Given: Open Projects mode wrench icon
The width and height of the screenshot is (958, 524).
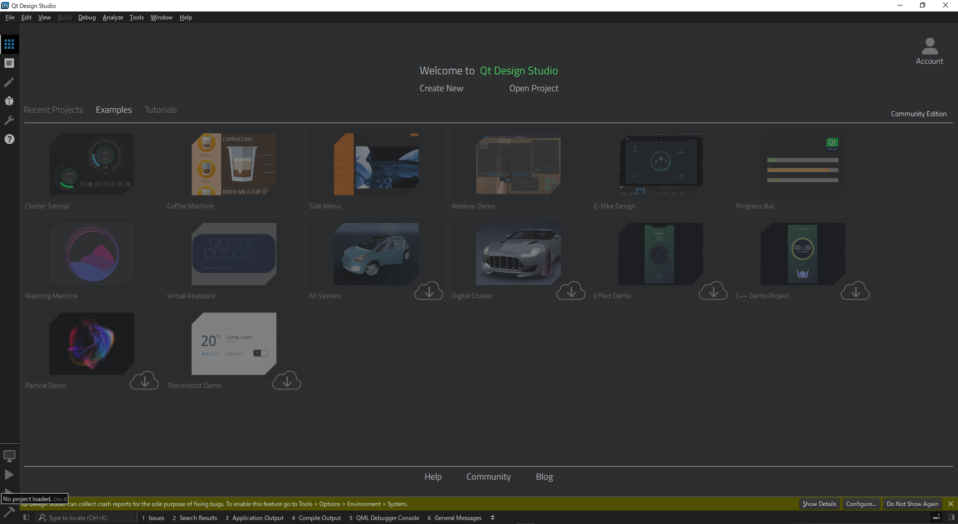Looking at the screenshot, I should (9, 120).
